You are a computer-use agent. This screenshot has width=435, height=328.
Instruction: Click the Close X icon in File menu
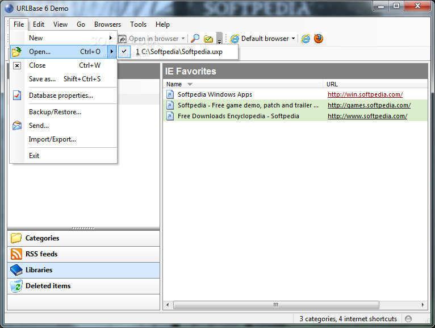click(17, 65)
